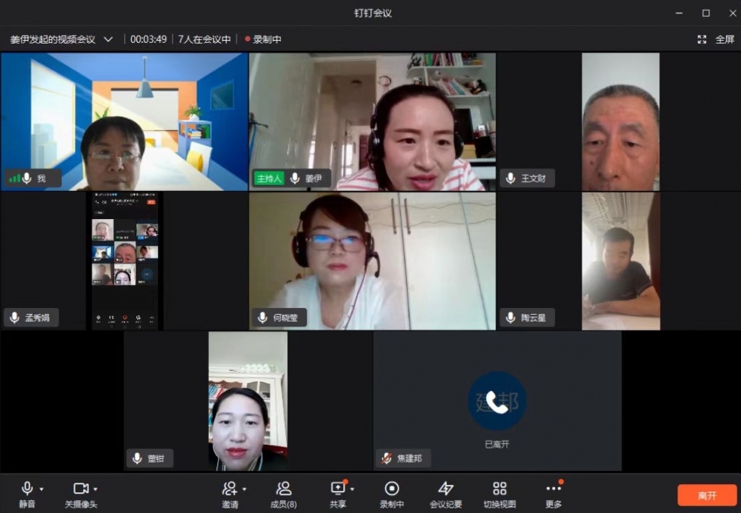Screen dimensions: 741x513
Task: Click microphone icon on 孟秀娟 label
Action: pos(14,318)
